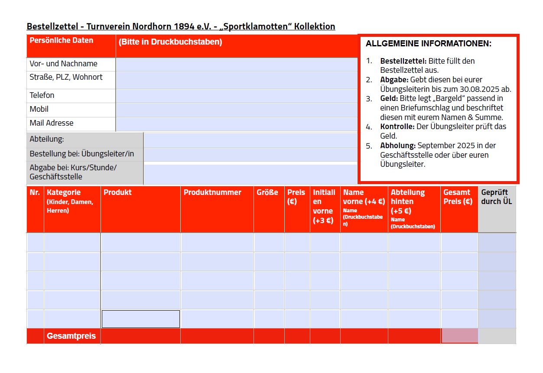
Task: Click the 'Persönliche Daten' header
Action: point(61,40)
